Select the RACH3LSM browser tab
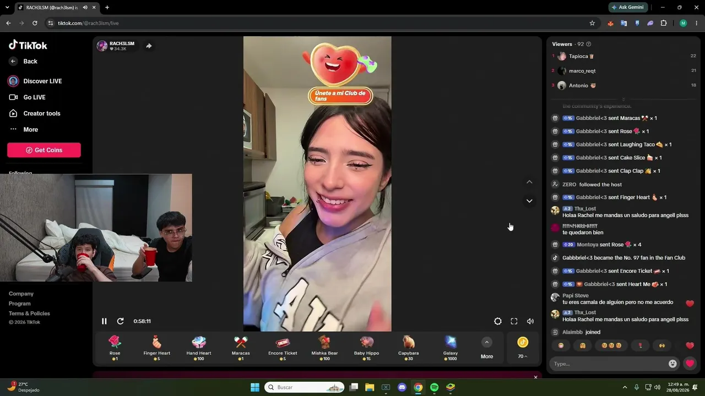The width and height of the screenshot is (705, 396). pos(56,7)
